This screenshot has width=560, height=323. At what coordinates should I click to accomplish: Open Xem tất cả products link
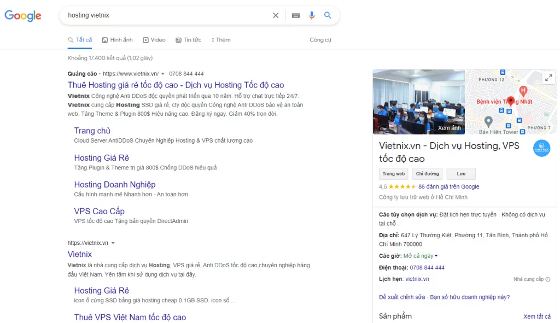click(537, 316)
